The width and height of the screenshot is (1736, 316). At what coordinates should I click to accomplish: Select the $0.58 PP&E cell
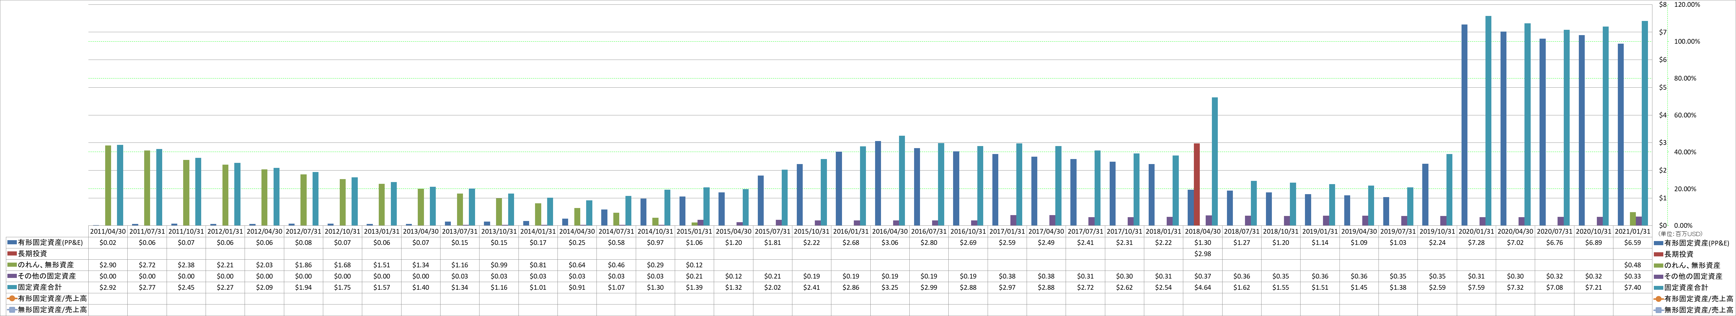coord(617,243)
